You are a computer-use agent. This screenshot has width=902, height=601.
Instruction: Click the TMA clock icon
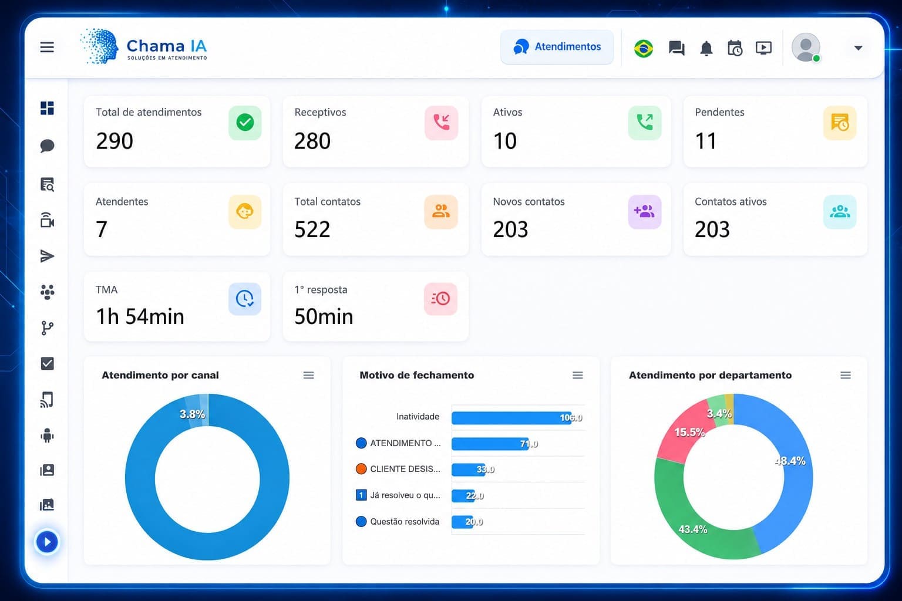click(245, 299)
